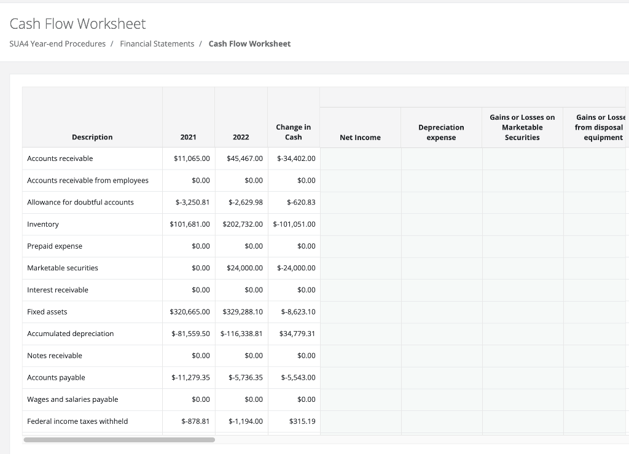Click the Cash Flow Worksheet page title

(x=77, y=24)
